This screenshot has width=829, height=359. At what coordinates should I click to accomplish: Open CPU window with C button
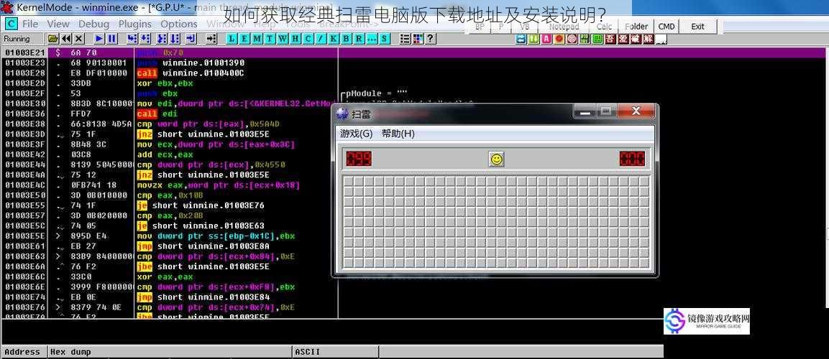coord(308,39)
